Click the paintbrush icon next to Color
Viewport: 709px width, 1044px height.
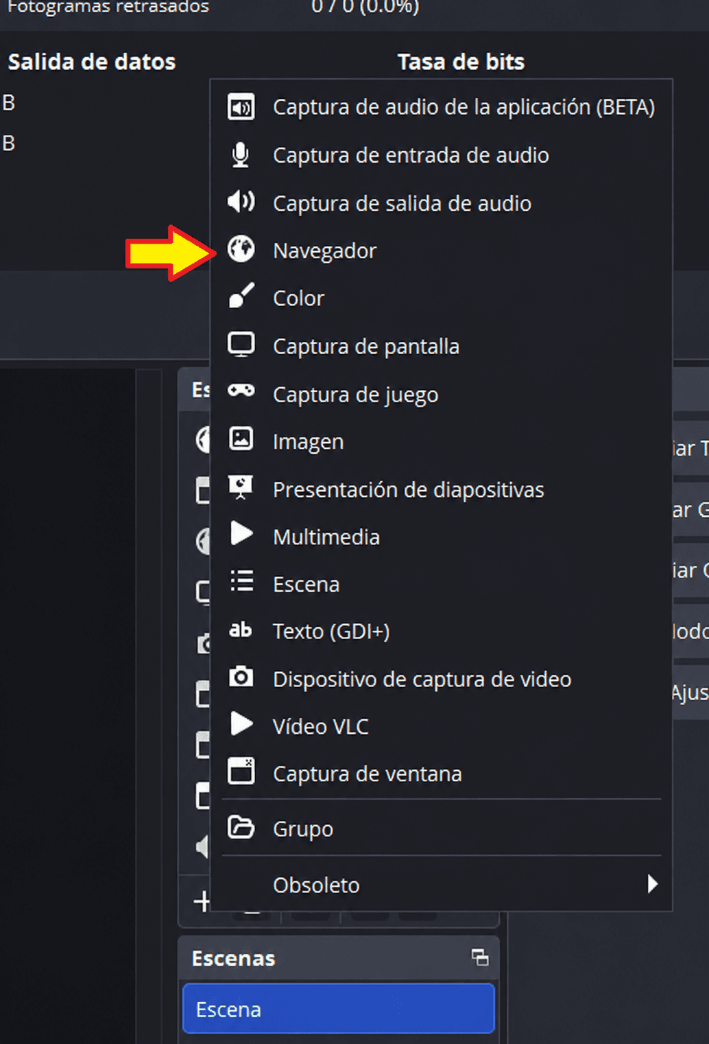tap(241, 296)
